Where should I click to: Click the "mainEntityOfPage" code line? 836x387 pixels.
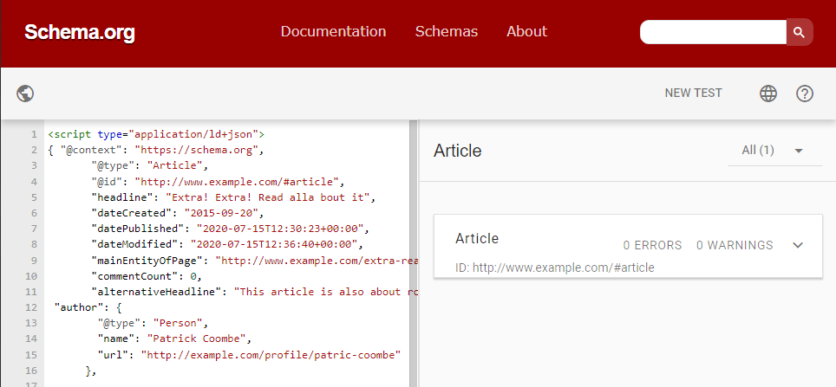point(254,261)
